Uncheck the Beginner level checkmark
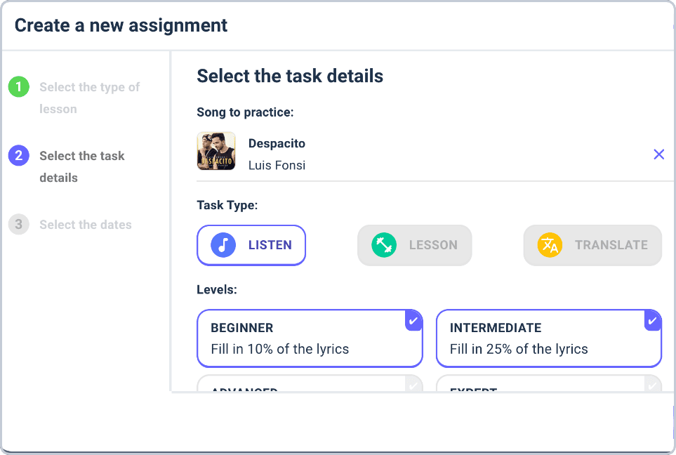 413,320
